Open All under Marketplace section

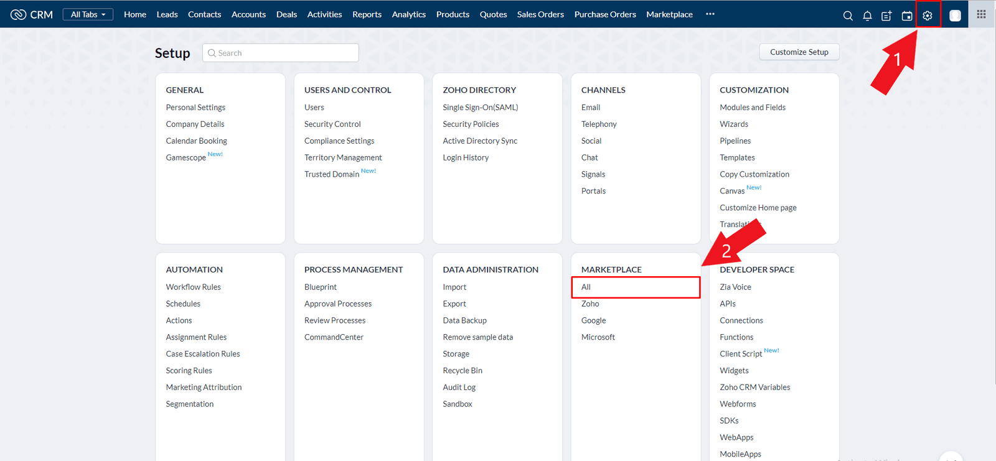pyautogui.click(x=636, y=287)
